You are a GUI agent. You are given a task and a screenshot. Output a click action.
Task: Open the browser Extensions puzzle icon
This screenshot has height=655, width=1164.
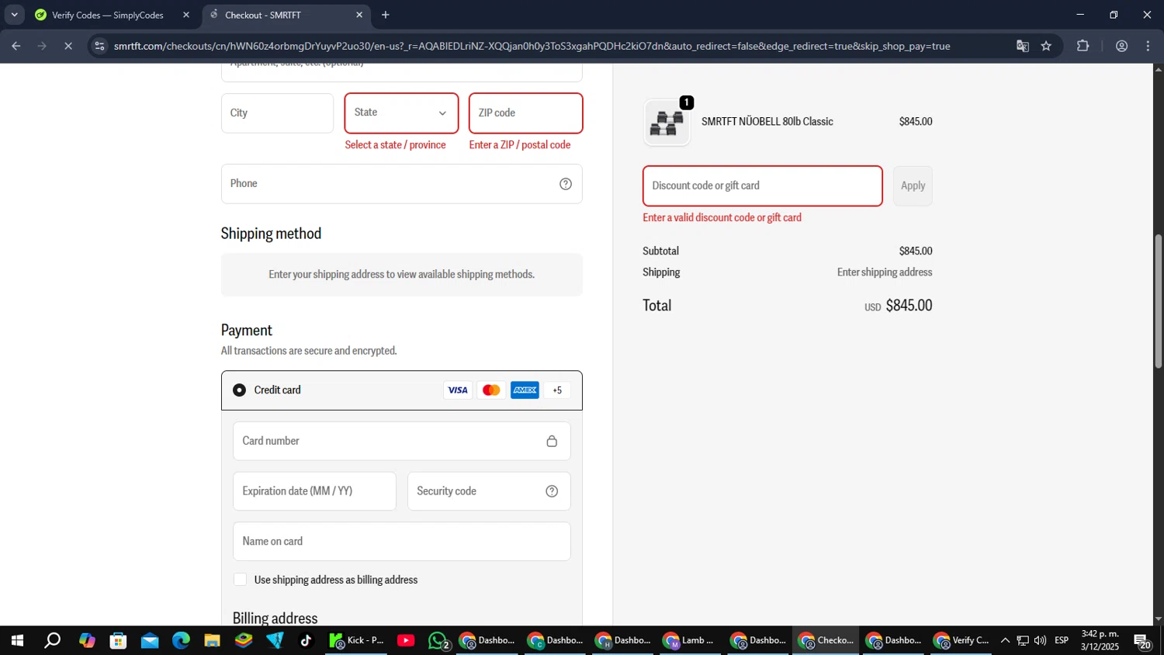point(1083,47)
